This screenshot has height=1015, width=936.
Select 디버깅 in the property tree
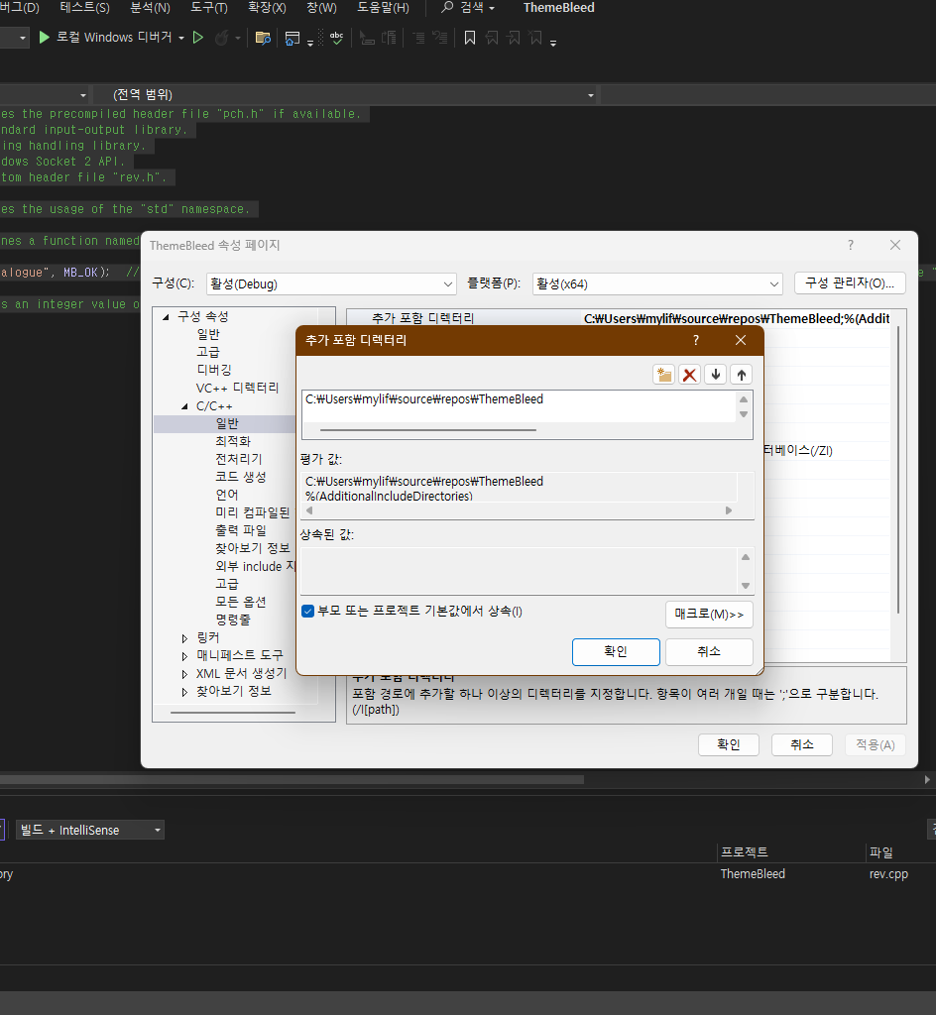[x=214, y=370]
